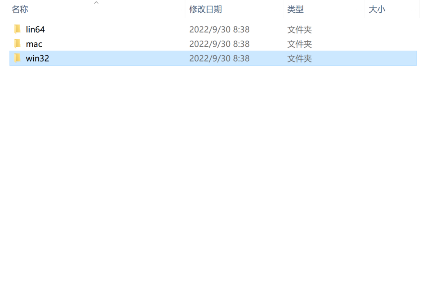The image size is (427, 306).
Task: Click 文件夹 type of mac row
Action: 299,44
